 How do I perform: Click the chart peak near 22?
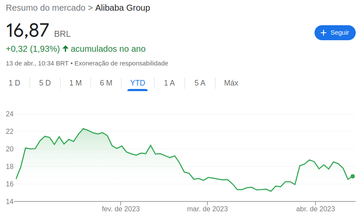pyautogui.click(x=83, y=129)
